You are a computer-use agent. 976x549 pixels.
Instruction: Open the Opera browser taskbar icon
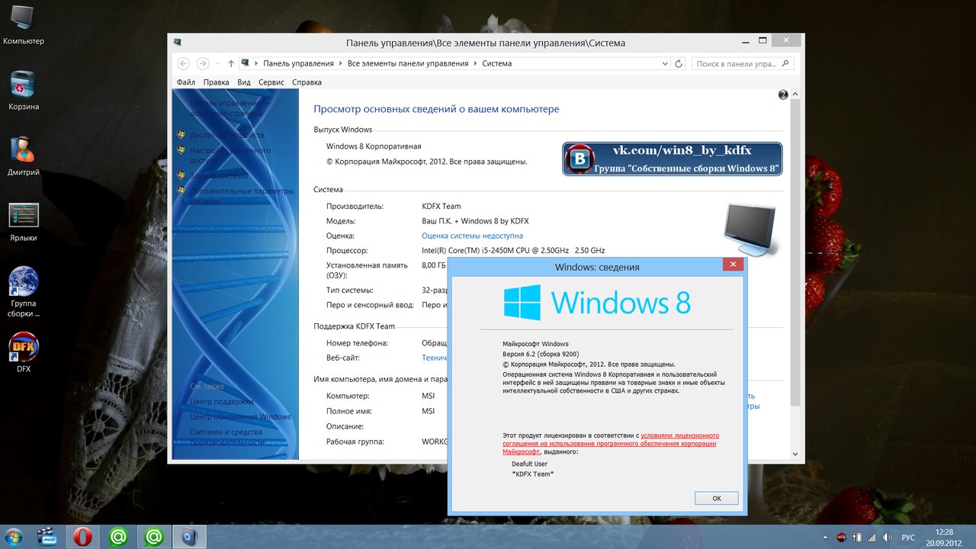click(x=82, y=537)
